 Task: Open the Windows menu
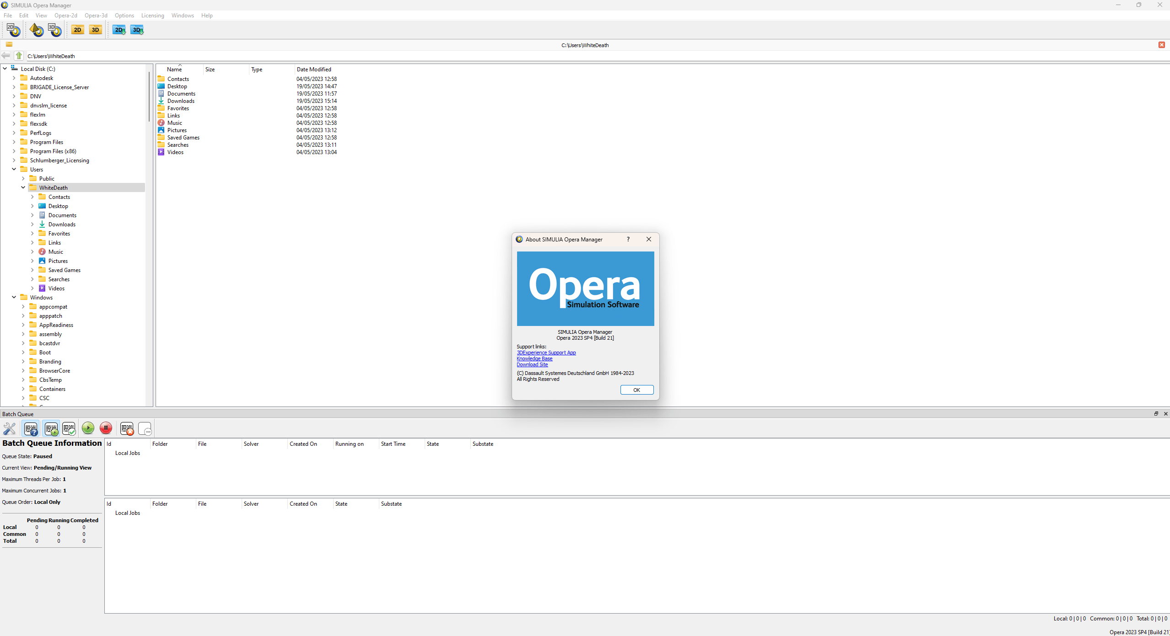183,16
